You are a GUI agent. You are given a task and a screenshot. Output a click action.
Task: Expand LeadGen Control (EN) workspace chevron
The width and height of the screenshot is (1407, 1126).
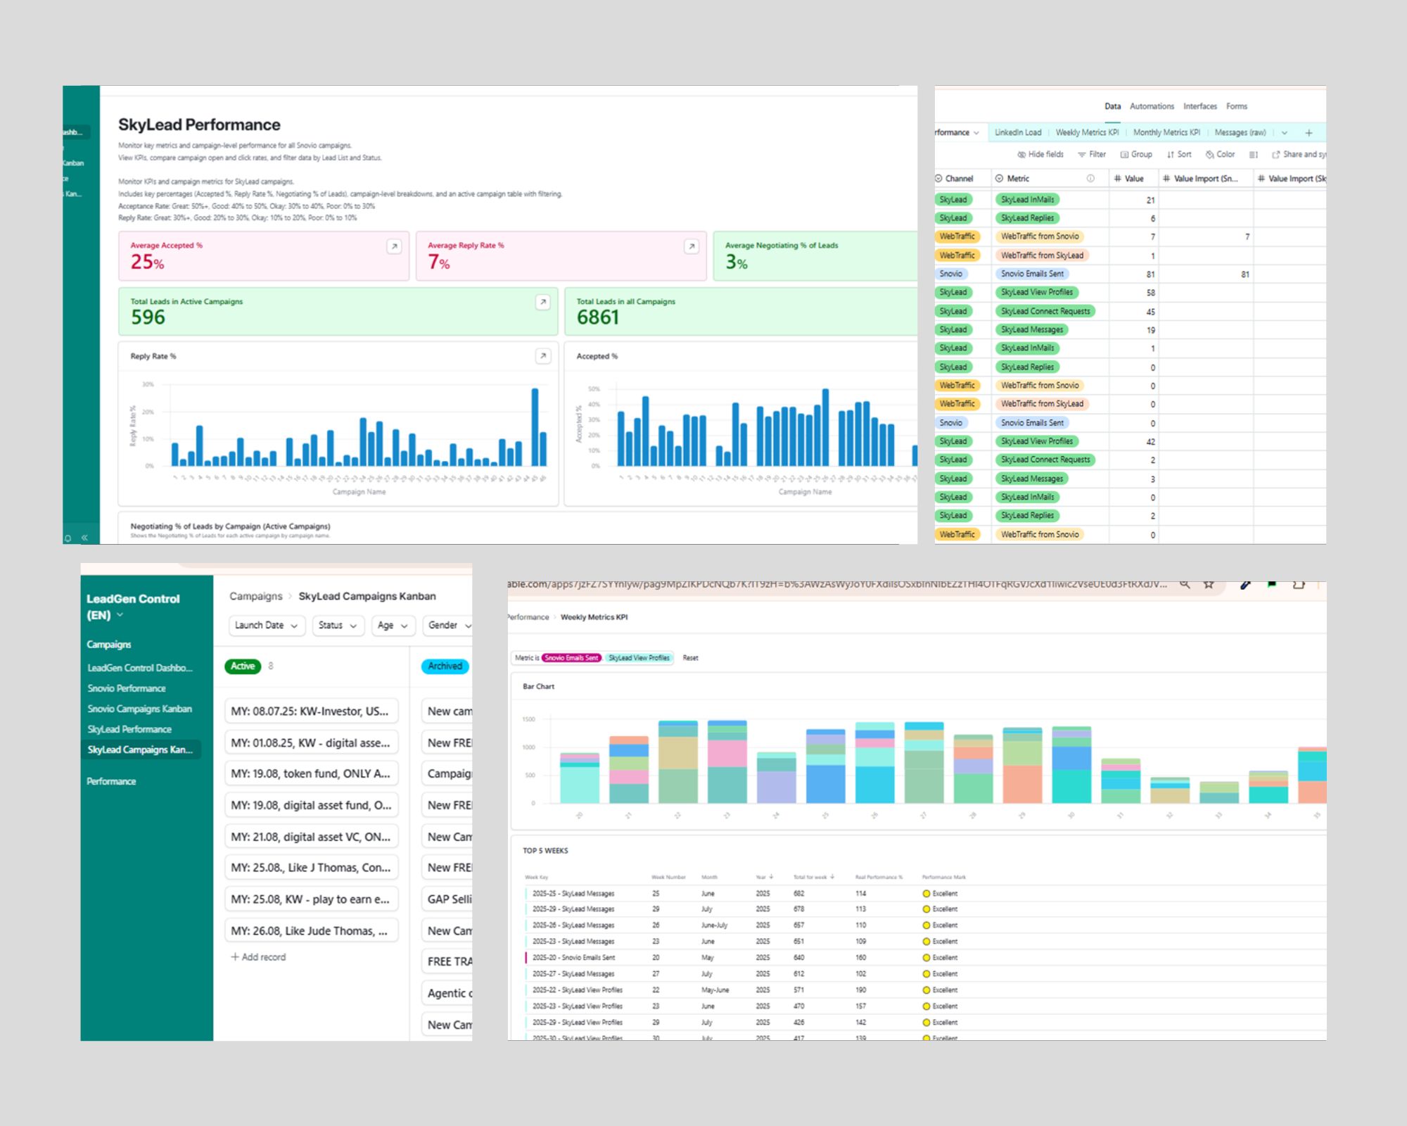120,615
